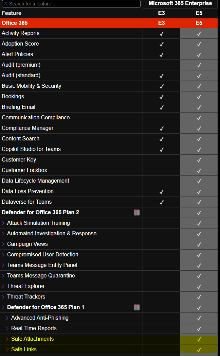Expand the Real-Time Reports row
This screenshot has height=356, width=220.
(7, 328)
